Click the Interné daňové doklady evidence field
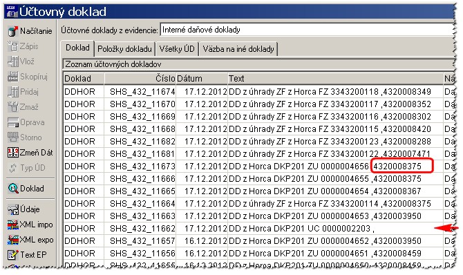This screenshot has height=275, width=463. point(307,30)
